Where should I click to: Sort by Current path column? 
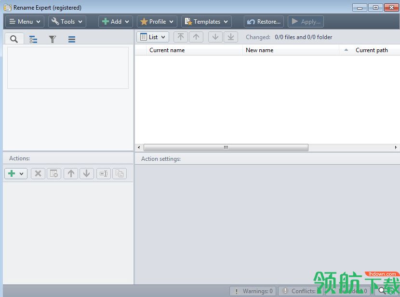(370, 50)
